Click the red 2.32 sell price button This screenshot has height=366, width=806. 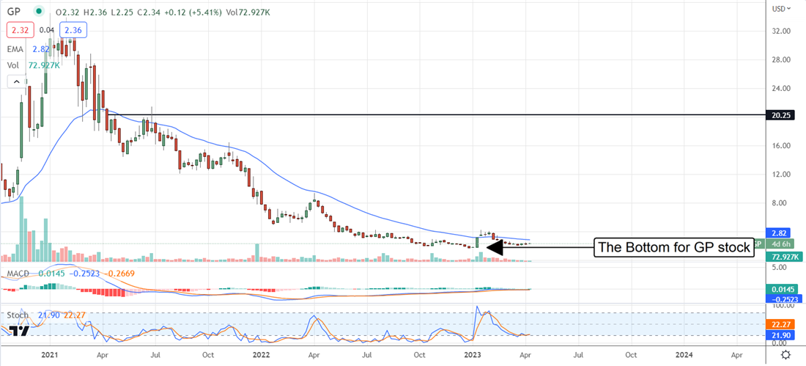point(18,30)
